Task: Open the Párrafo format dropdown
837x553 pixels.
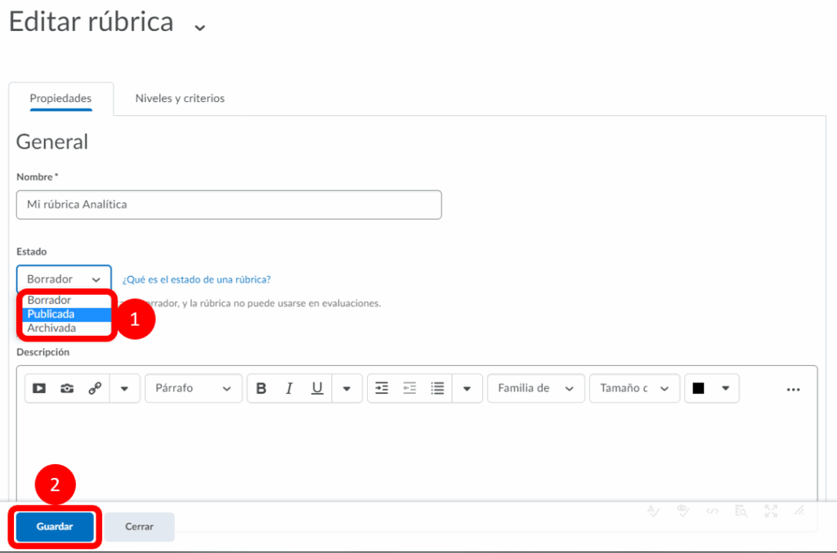Action: click(x=193, y=389)
